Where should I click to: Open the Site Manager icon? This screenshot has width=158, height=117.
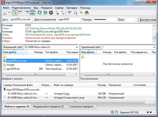tap(5, 13)
